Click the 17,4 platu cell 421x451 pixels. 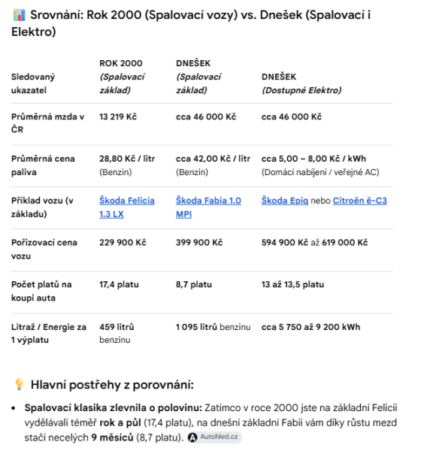click(119, 284)
